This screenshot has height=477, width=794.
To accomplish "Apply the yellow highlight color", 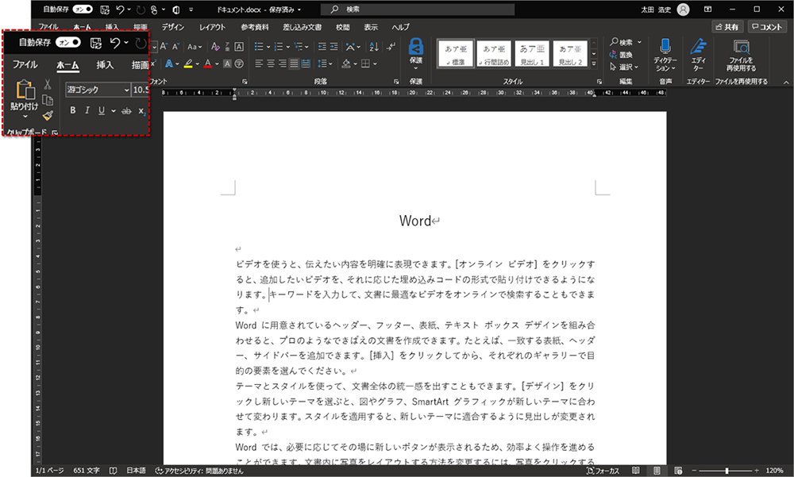I will coord(188,63).
